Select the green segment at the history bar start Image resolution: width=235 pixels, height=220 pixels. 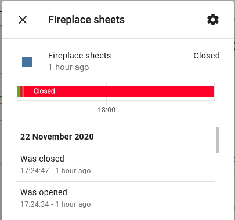(19, 91)
